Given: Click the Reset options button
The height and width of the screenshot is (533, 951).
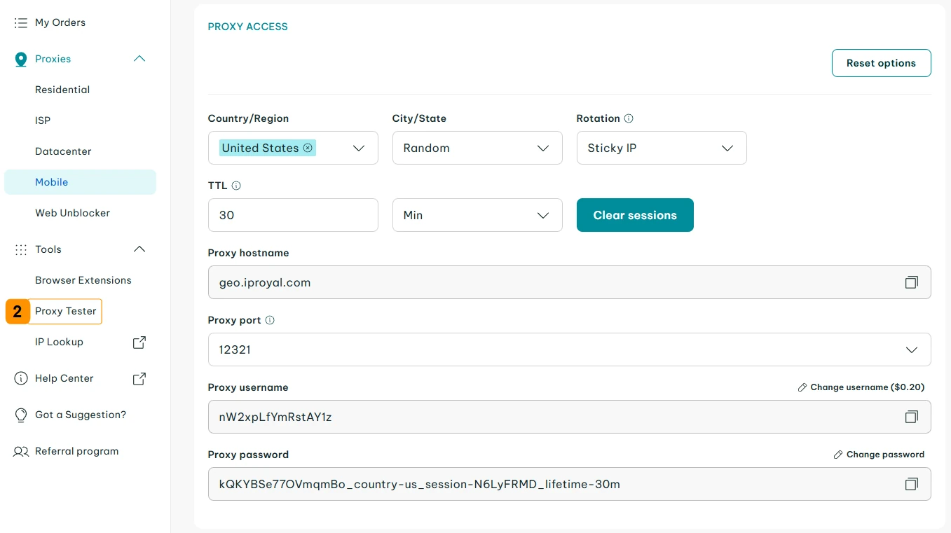Looking at the screenshot, I should 881,63.
